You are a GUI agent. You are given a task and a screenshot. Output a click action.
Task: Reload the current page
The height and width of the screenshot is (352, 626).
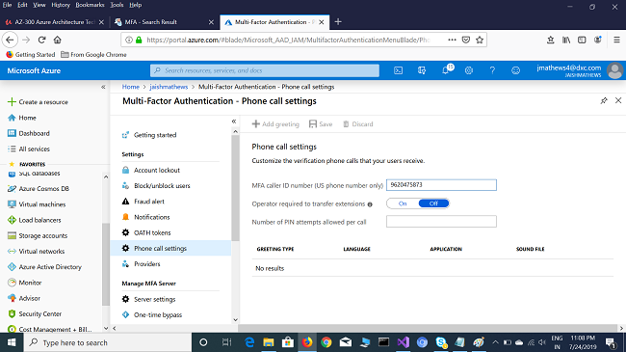42,40
